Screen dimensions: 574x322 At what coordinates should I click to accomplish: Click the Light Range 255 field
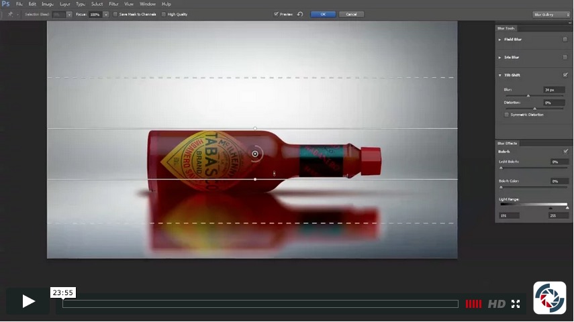tap(559, 216)
